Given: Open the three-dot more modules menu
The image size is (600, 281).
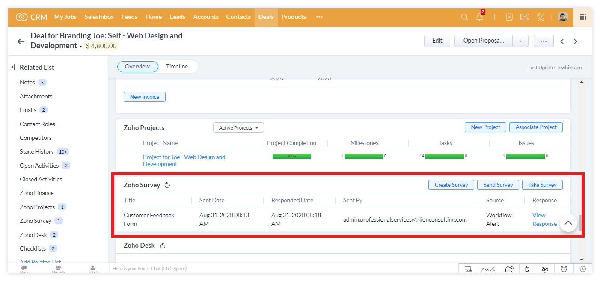Looking at the screenshot, I should point(319,17).
